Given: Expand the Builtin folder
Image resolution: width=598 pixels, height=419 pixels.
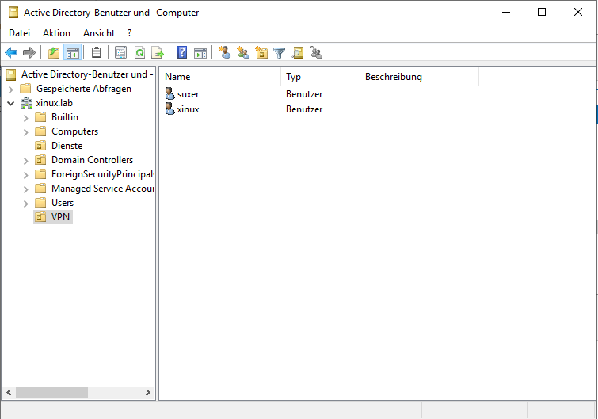Looking at the screenshot, I should (26, 117).
